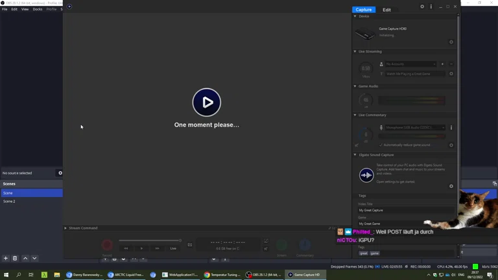The width and height of the screenshot is (498, 280).
Task: Collapse the Live Streaming section
Action: 355,51
